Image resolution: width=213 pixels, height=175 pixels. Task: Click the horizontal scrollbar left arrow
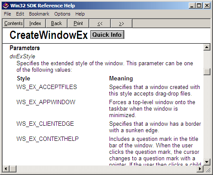[x=6, y=169]
